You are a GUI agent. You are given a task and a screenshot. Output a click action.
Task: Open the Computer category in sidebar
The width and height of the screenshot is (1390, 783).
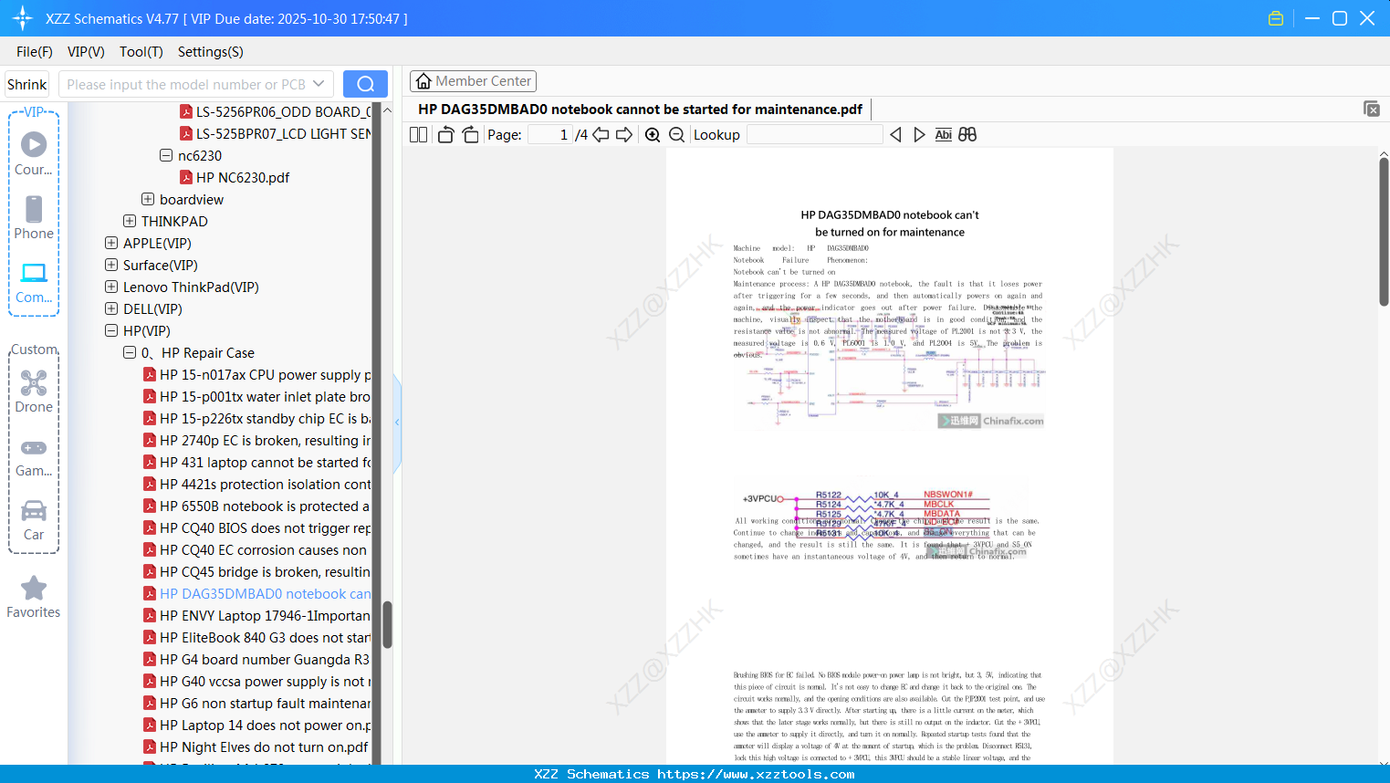(x=34, y=282)
